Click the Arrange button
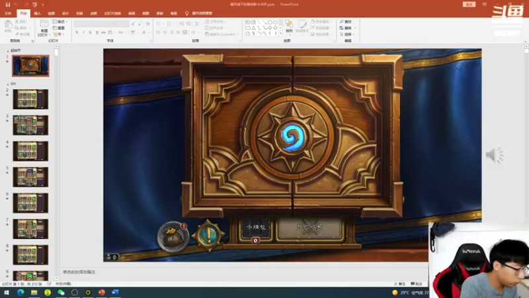The width and height of the screenshot is (529, 298). coord(289,26)
